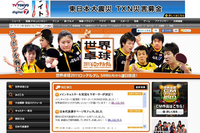Open the お取寄グルメ sub-navigation link
The width and height of the screenshot is (200, 133).
[x=90, y=26]
